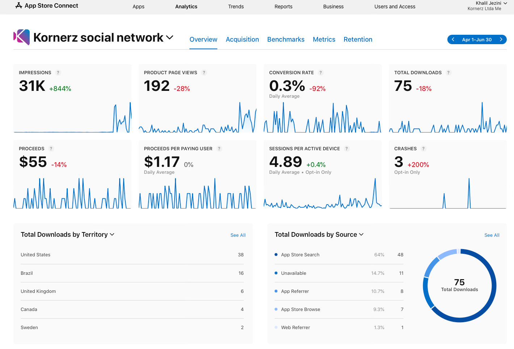Click the Kornerz app icon
The height and width of the screenshot is (349, 514).
[x=21, y=37]
